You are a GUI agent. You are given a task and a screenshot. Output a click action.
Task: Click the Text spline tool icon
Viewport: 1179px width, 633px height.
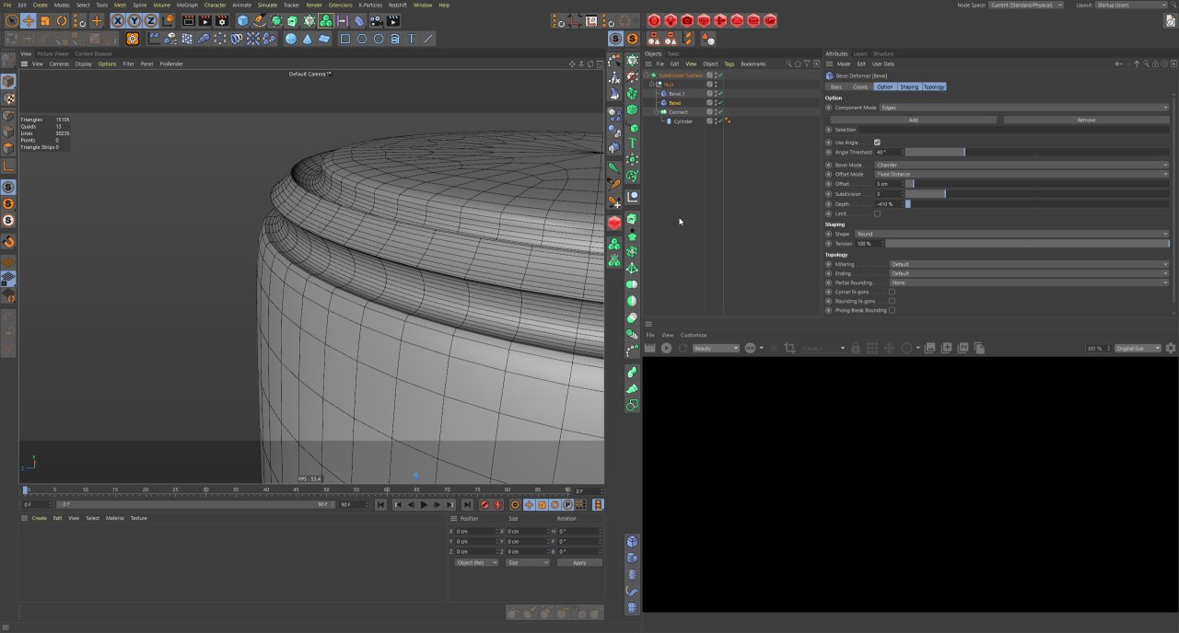[x=412, y=39]
